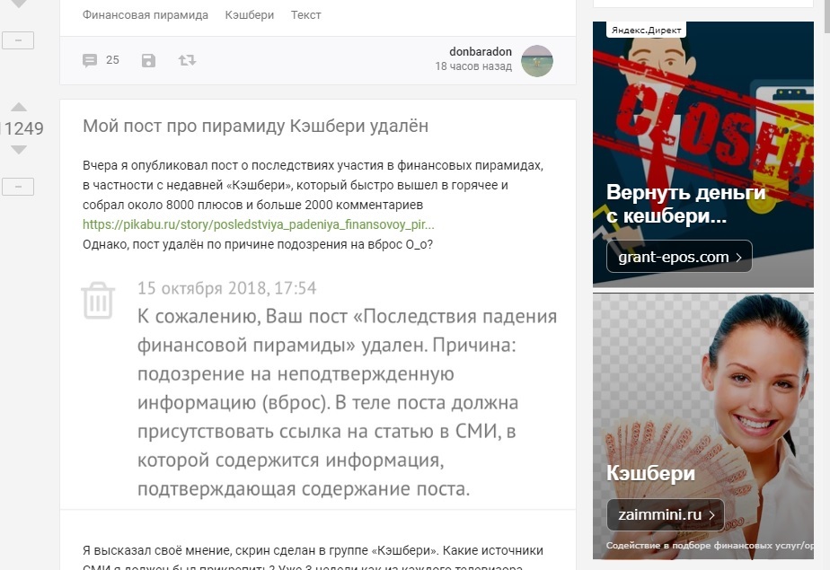830x570 pixels.
Task: Click the "18 часов назад" timestamp
Action: pos(473,67)
